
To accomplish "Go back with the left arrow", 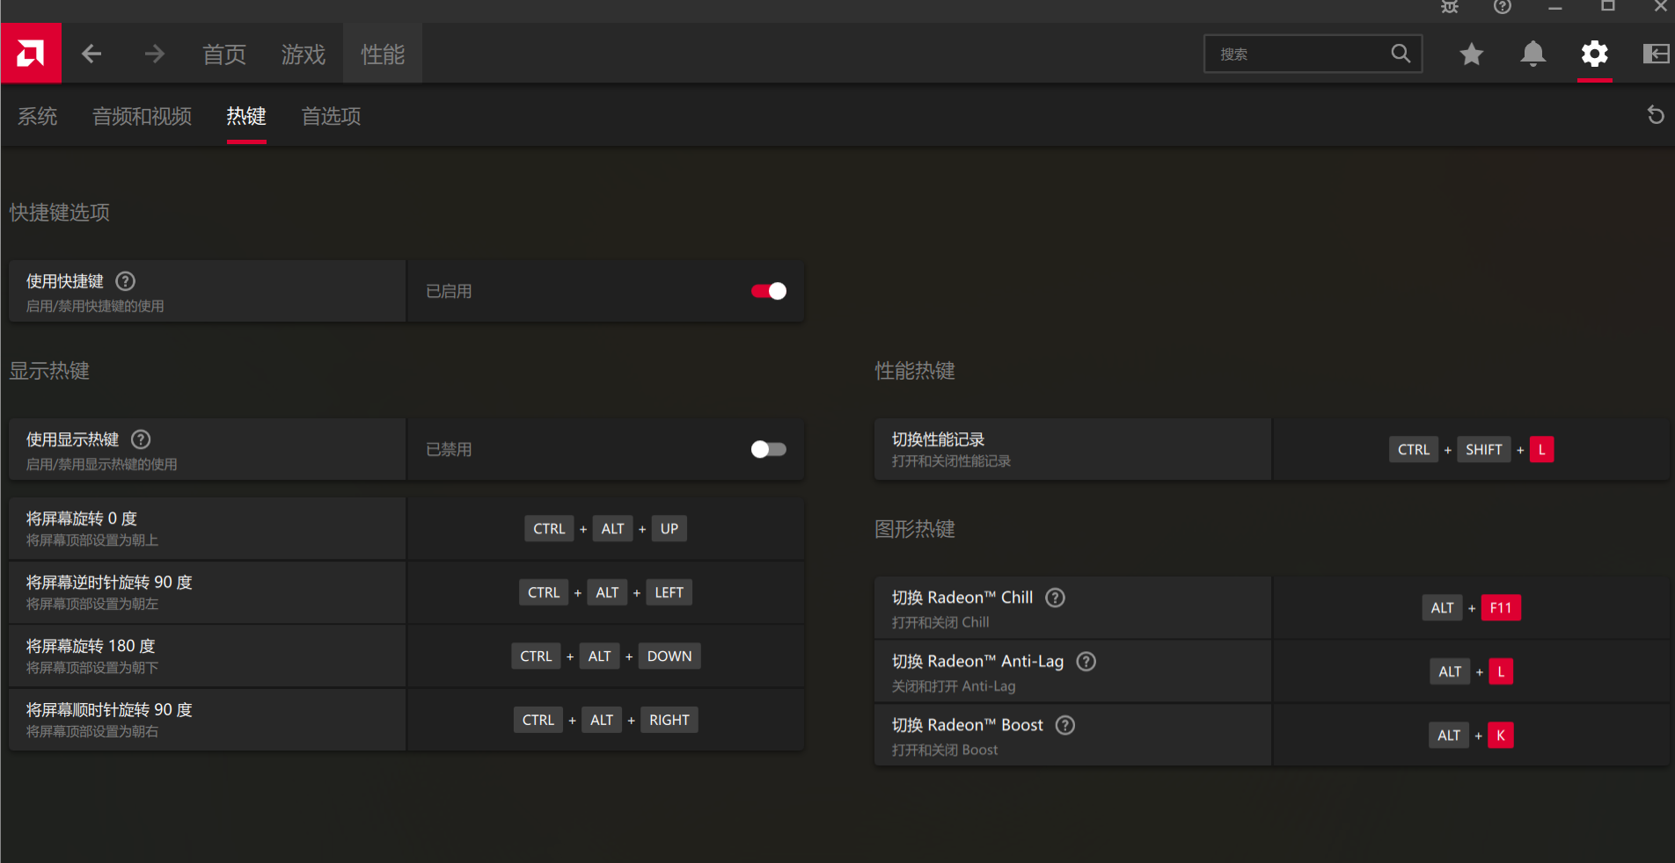I will click(x=91, y=54).
